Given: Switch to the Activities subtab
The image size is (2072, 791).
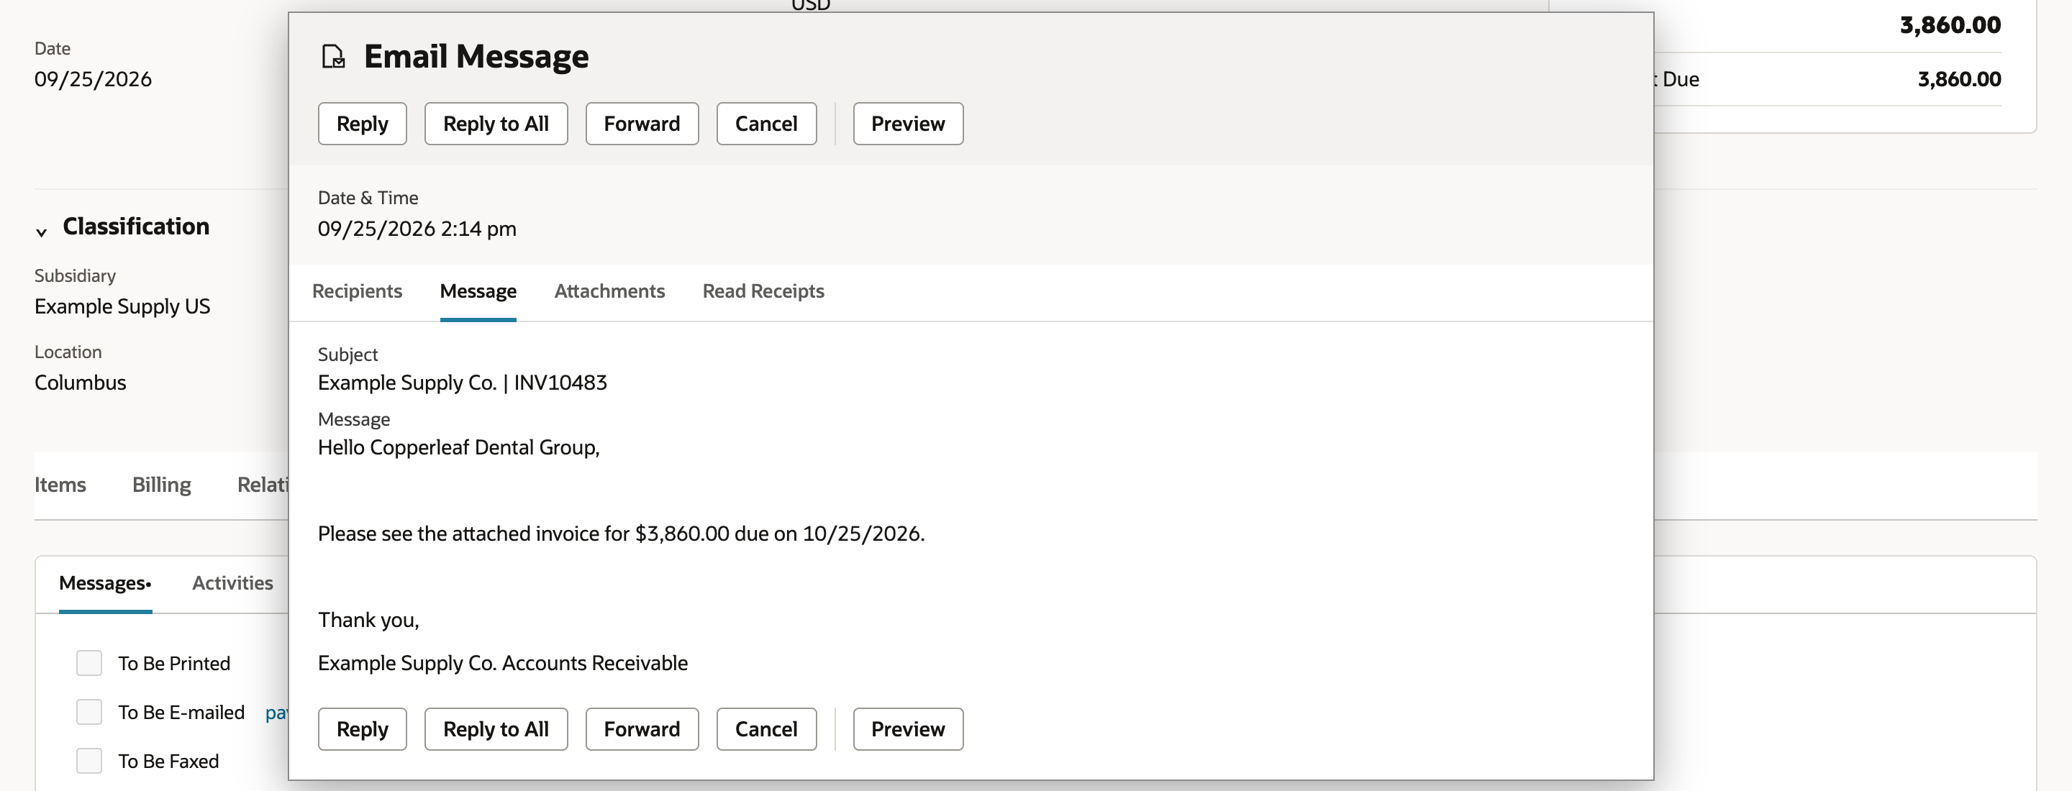Looking at the screenshot, I should tap(232, 582).
